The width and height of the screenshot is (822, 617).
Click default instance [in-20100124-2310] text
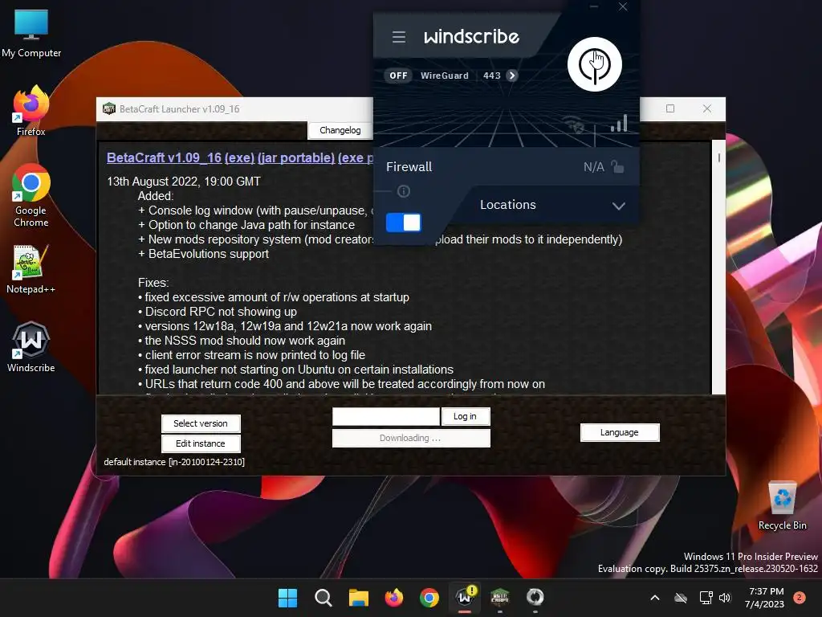coord(174,462)
